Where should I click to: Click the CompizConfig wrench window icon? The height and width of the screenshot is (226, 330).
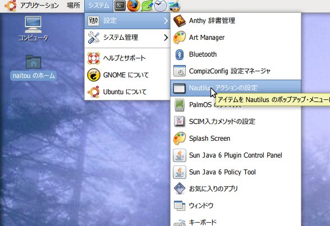(x=180, y=71)
